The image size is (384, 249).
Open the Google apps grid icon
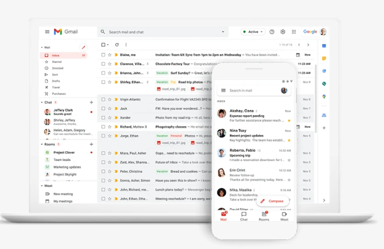(x=294, y=32)
